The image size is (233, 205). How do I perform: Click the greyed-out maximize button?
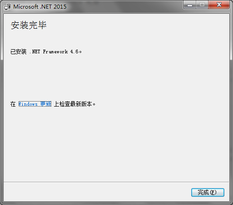tap(202, 5)
